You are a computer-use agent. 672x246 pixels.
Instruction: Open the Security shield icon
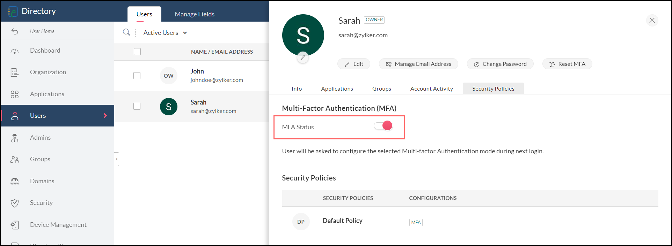15,203
